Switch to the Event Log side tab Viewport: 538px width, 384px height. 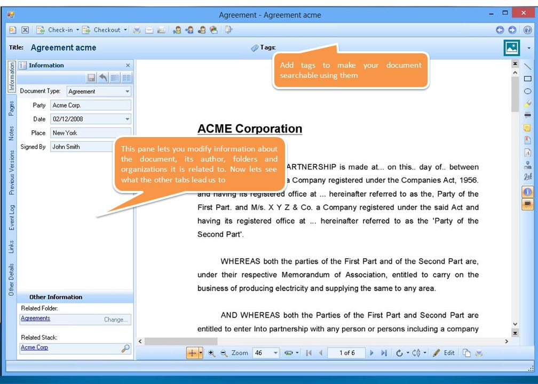[x=12, y=218]
